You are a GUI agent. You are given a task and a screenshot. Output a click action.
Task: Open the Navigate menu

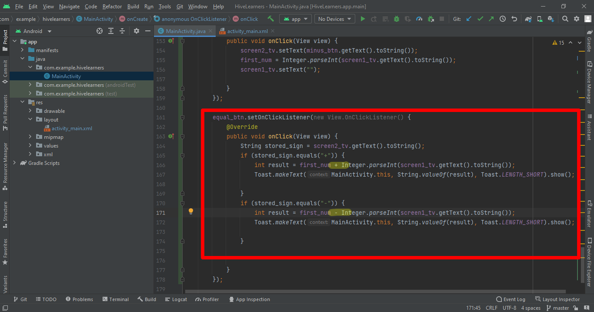69,6
